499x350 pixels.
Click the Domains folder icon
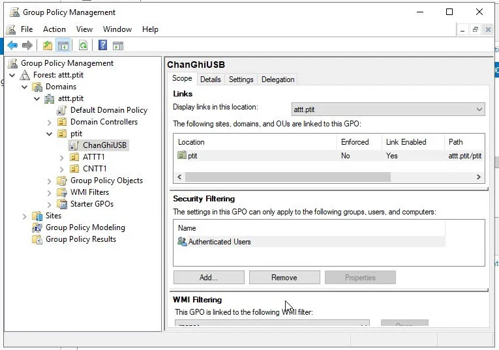pyautogui.click(x=37, y=87)
